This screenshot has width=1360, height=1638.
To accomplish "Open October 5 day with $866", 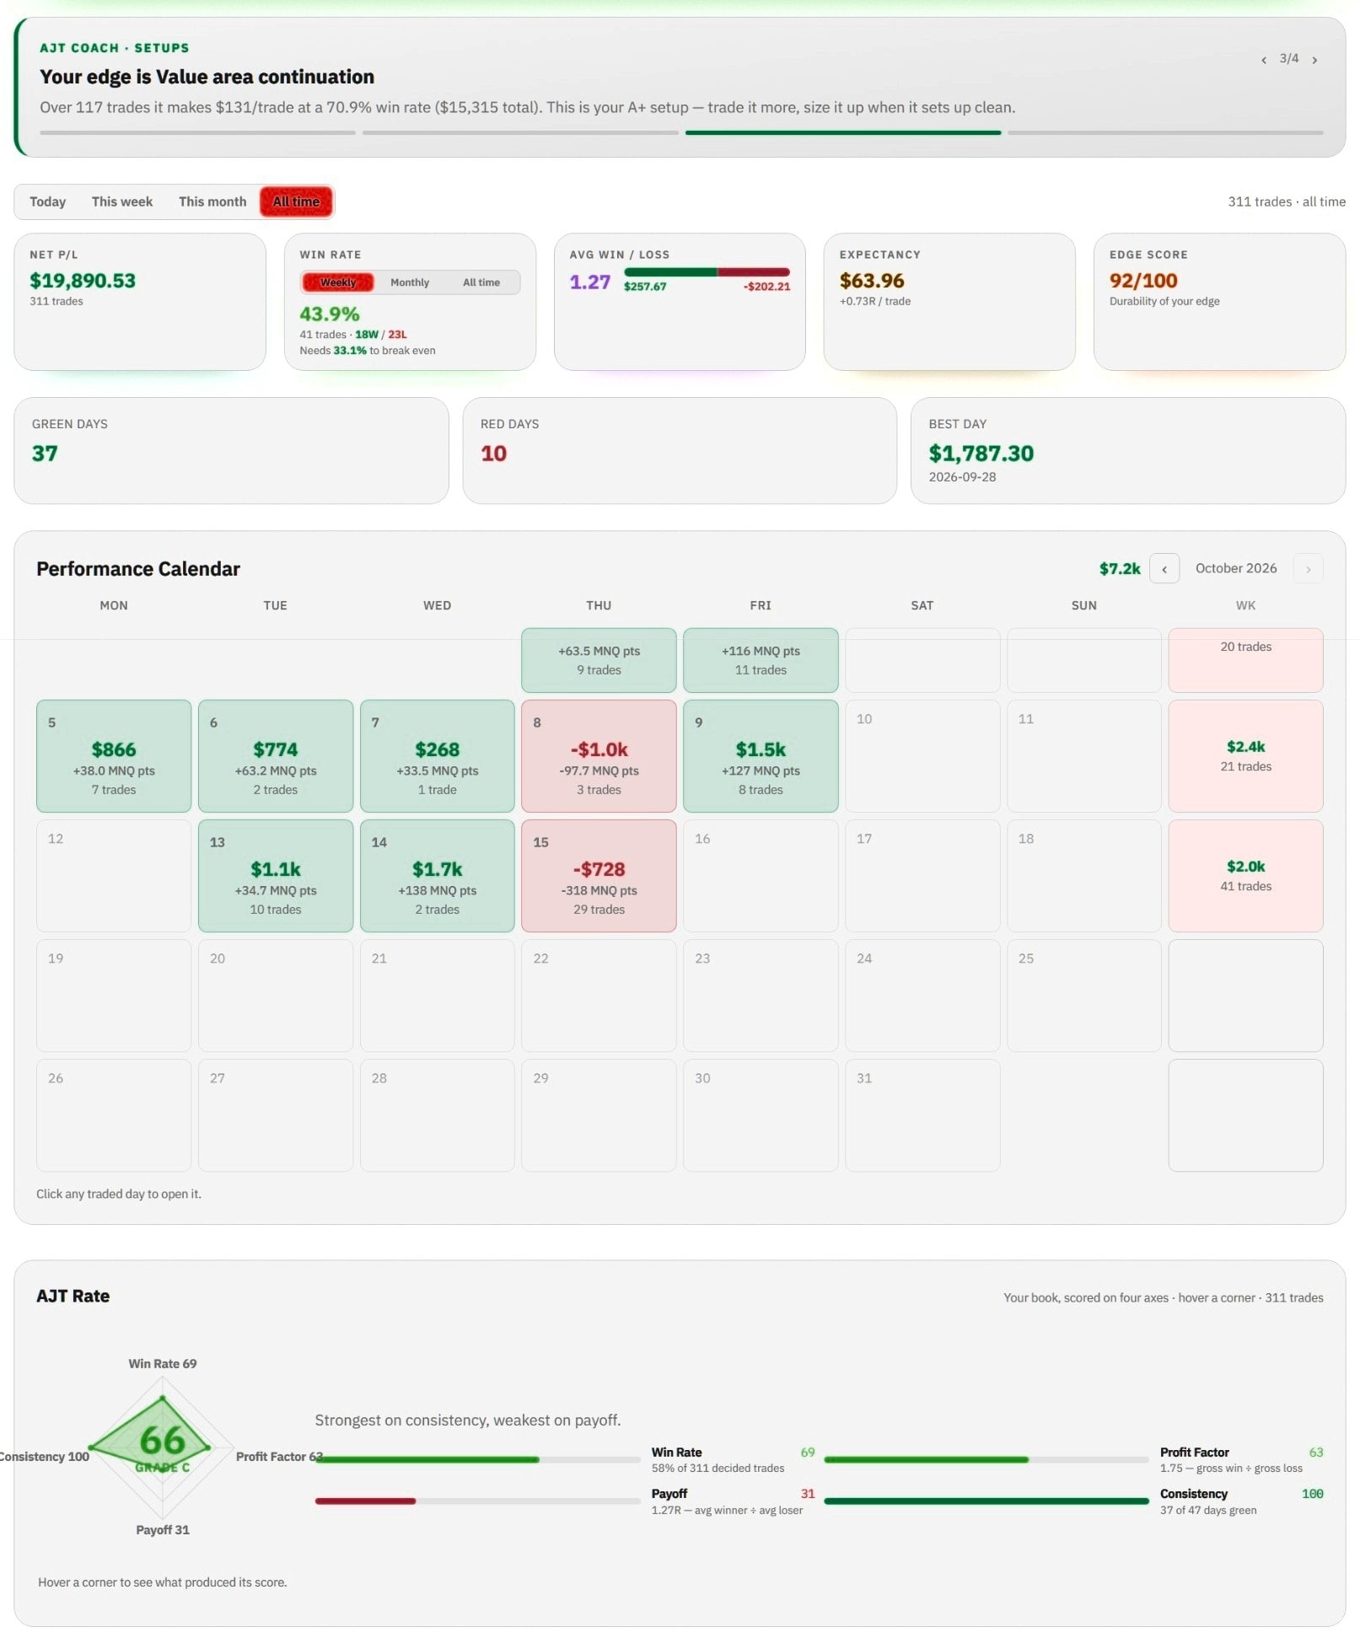I will [x=114, y=756].
